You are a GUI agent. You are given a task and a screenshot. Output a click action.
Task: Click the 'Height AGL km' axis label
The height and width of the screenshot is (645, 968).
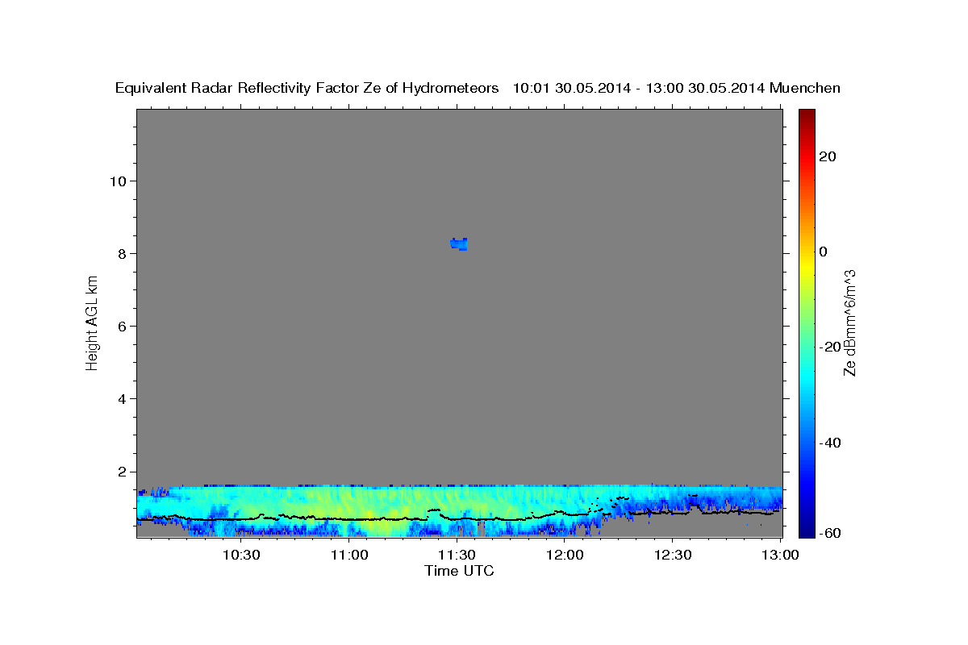click(x=92, y=324)
